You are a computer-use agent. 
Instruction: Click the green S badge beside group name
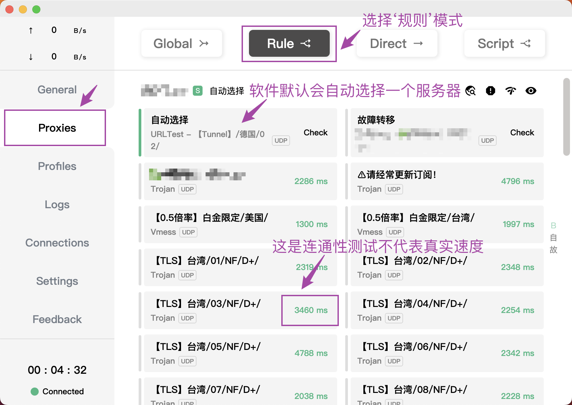pyautogui.click(x=198, y=91)
